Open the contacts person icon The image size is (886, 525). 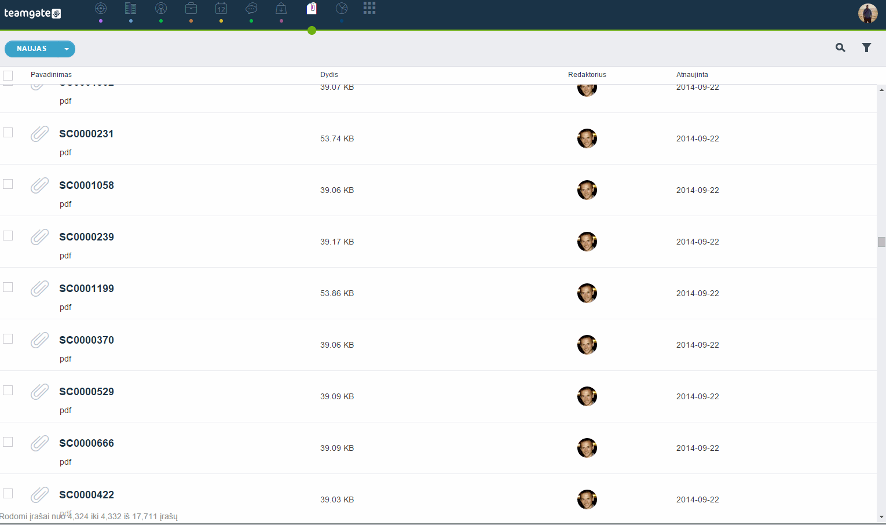click(x=161, y=8)
